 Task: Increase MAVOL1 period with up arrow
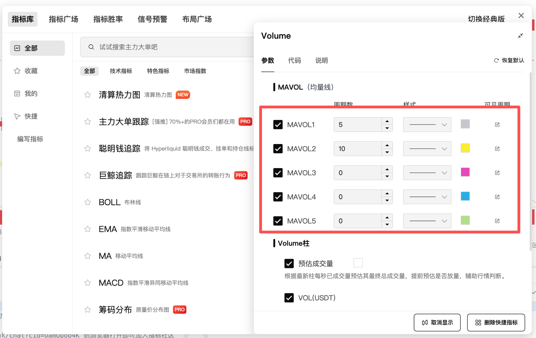[x=387, y=121]
